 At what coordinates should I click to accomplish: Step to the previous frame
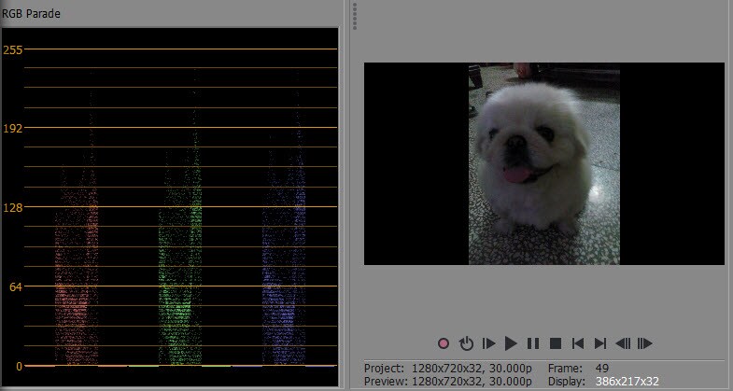(623, 343)
